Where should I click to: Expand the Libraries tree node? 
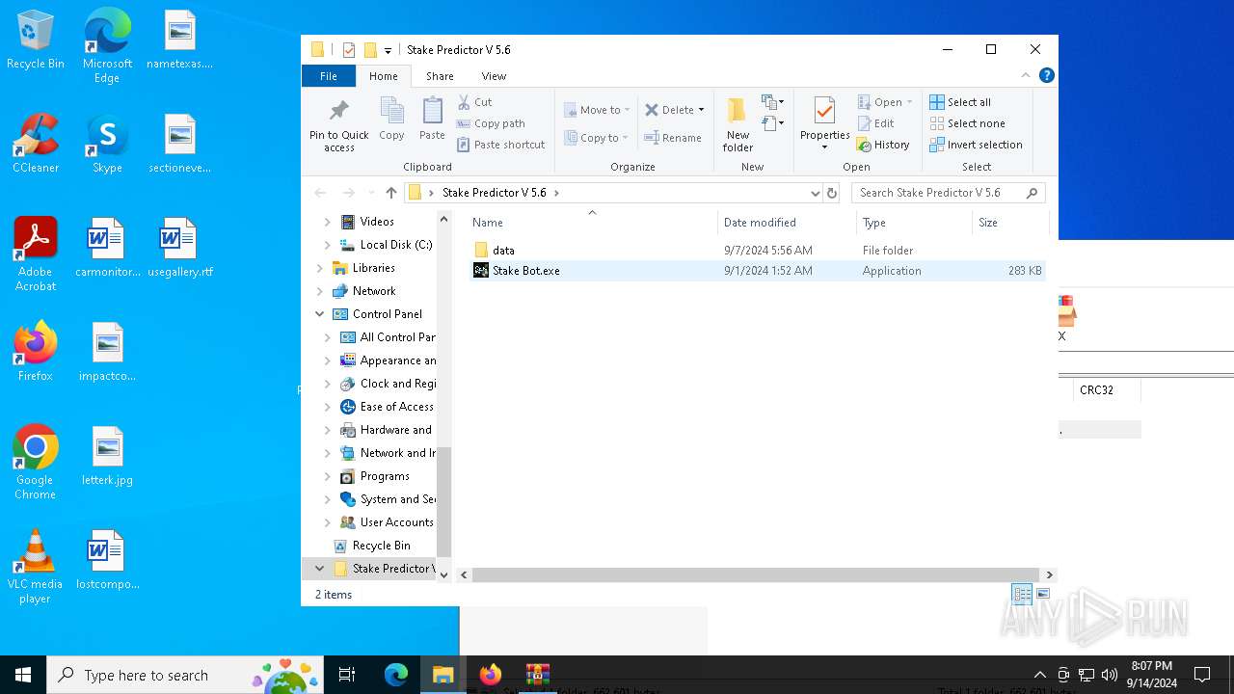click(320, 268)
